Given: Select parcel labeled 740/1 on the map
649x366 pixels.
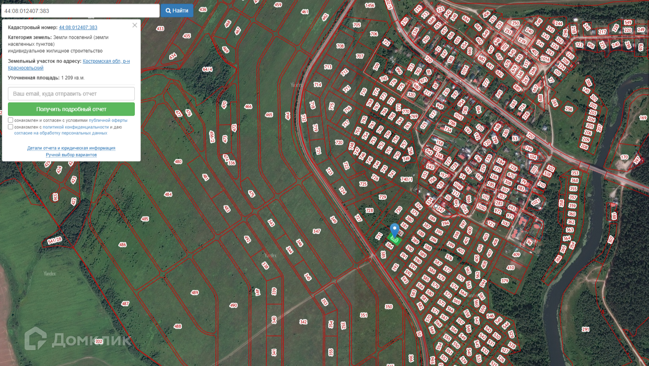Looking at the screenshot, I should (407, 179).
